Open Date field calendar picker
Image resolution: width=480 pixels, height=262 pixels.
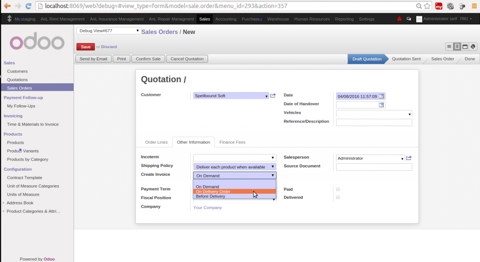click(x=381, y=96)
